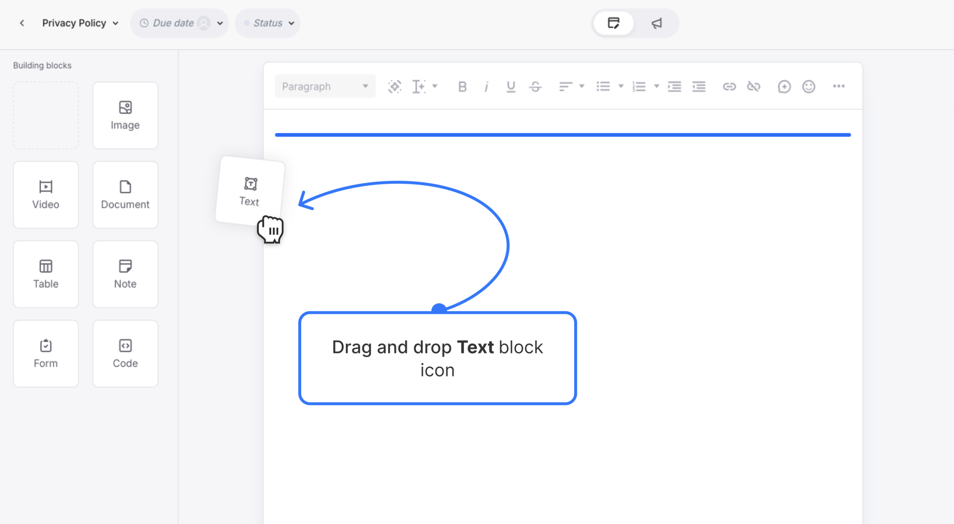The height and width of the screenshot is (524, 954).
Task: Increase indent of the paragraph
Action: click(x=674, y=86)
